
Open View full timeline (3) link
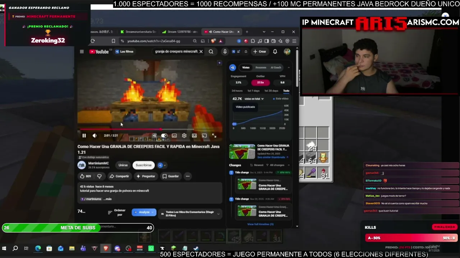[x=261, y=224]
